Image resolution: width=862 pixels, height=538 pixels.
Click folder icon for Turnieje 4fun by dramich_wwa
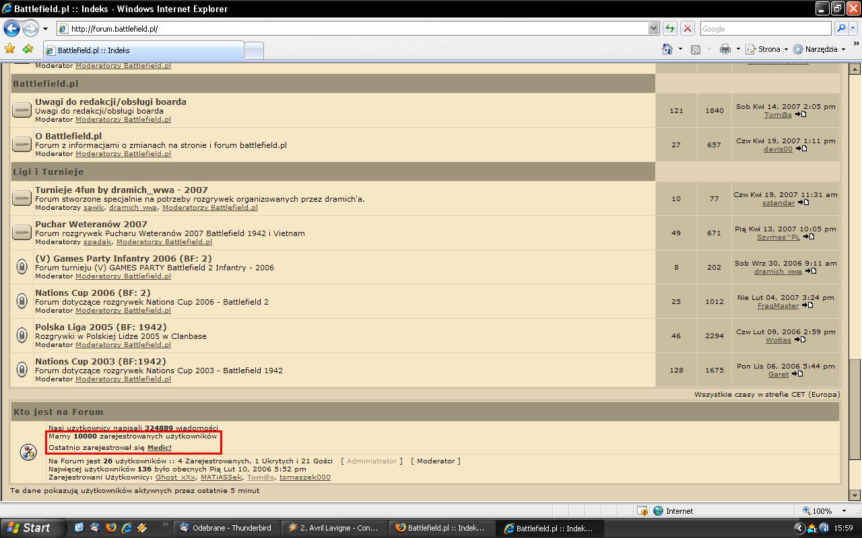coord(22,198)
